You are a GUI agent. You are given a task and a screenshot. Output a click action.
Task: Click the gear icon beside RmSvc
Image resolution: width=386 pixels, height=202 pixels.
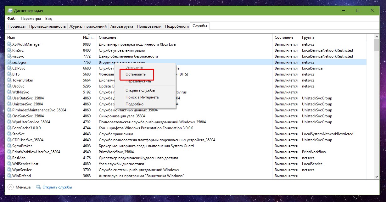point(9,50)
